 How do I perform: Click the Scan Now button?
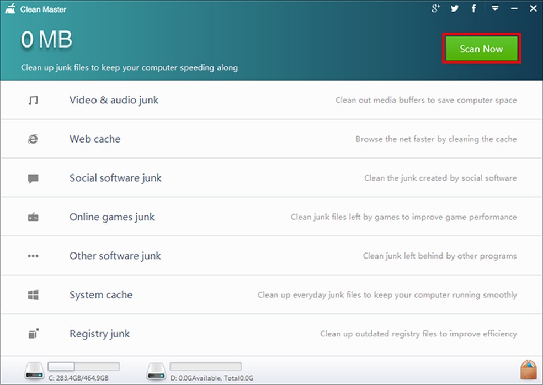481,49
